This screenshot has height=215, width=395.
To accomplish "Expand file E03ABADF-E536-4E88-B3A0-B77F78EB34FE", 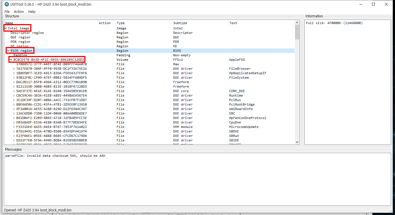I will click(x=14, y=122).
